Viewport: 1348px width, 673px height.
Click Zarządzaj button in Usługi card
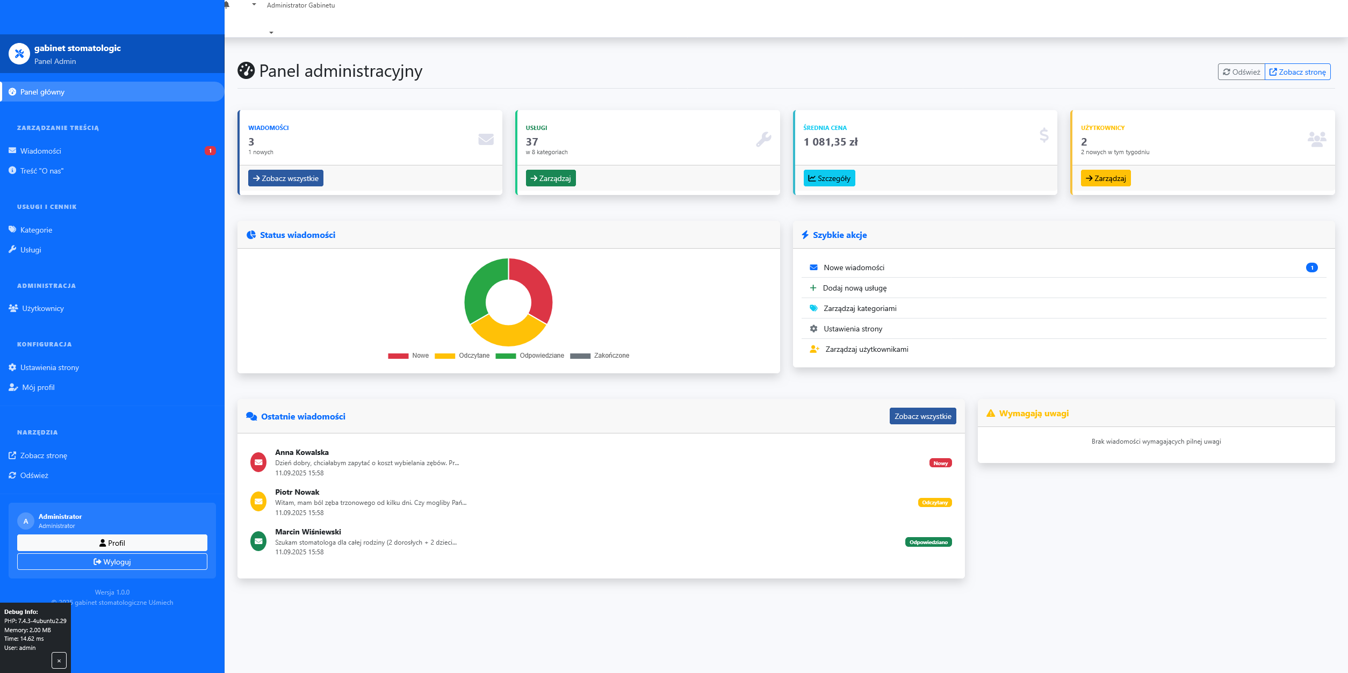point(551,178)
